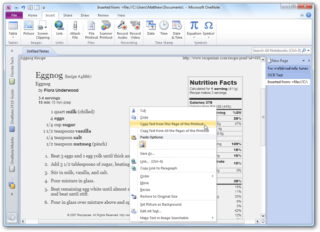The height and width of the screenshot is (232, 320).
Task: Click the search magnifier icon
Action: tap(304, 51)
